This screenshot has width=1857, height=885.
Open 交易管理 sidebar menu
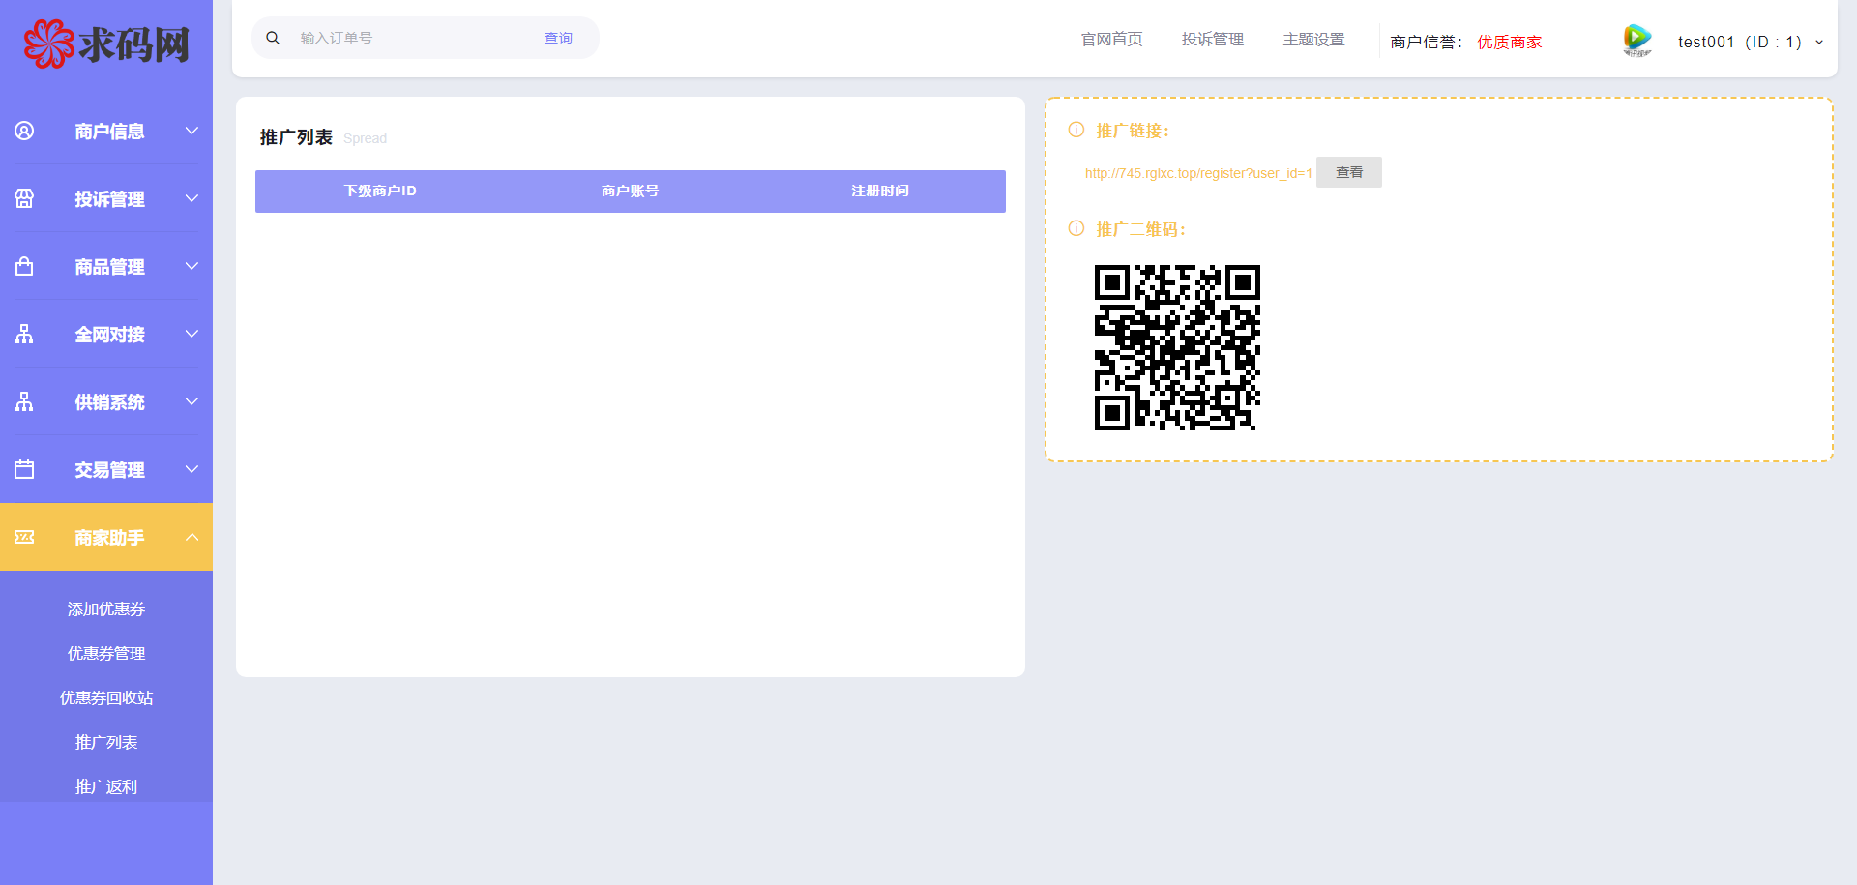[x=106, y=469]
